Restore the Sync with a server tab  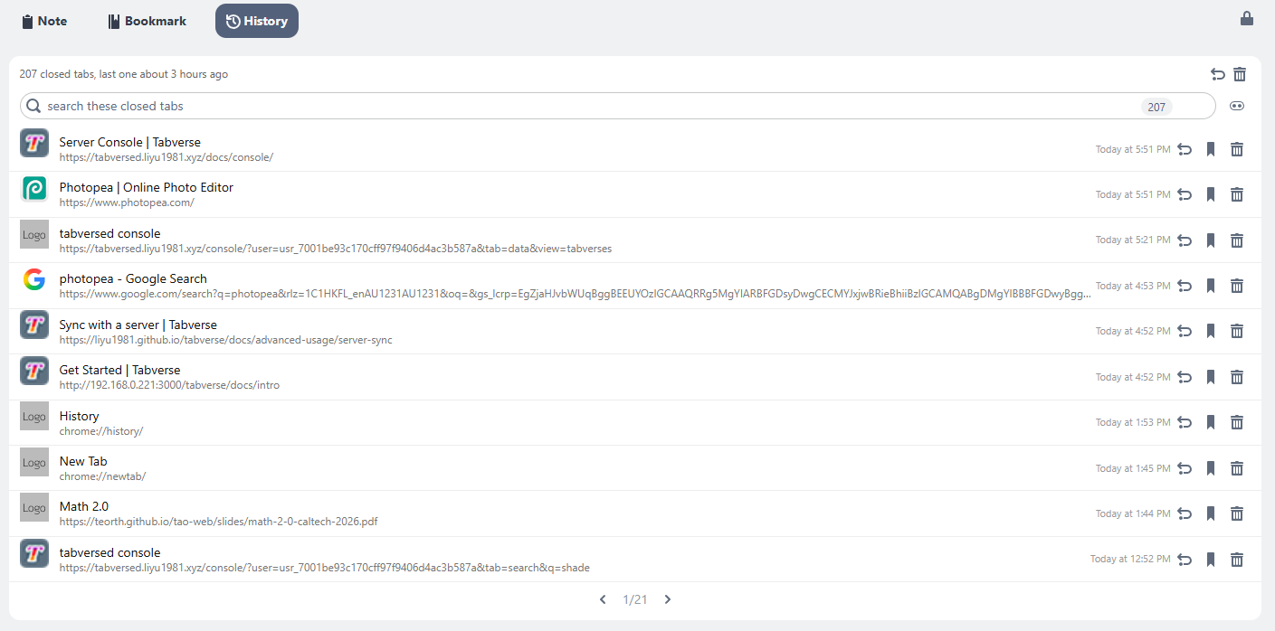[x=1185, y=331]
